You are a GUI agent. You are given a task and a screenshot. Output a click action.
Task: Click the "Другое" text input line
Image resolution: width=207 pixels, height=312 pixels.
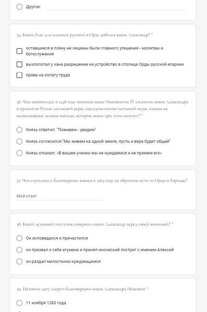pyautogui.click(x=117, y=7)
